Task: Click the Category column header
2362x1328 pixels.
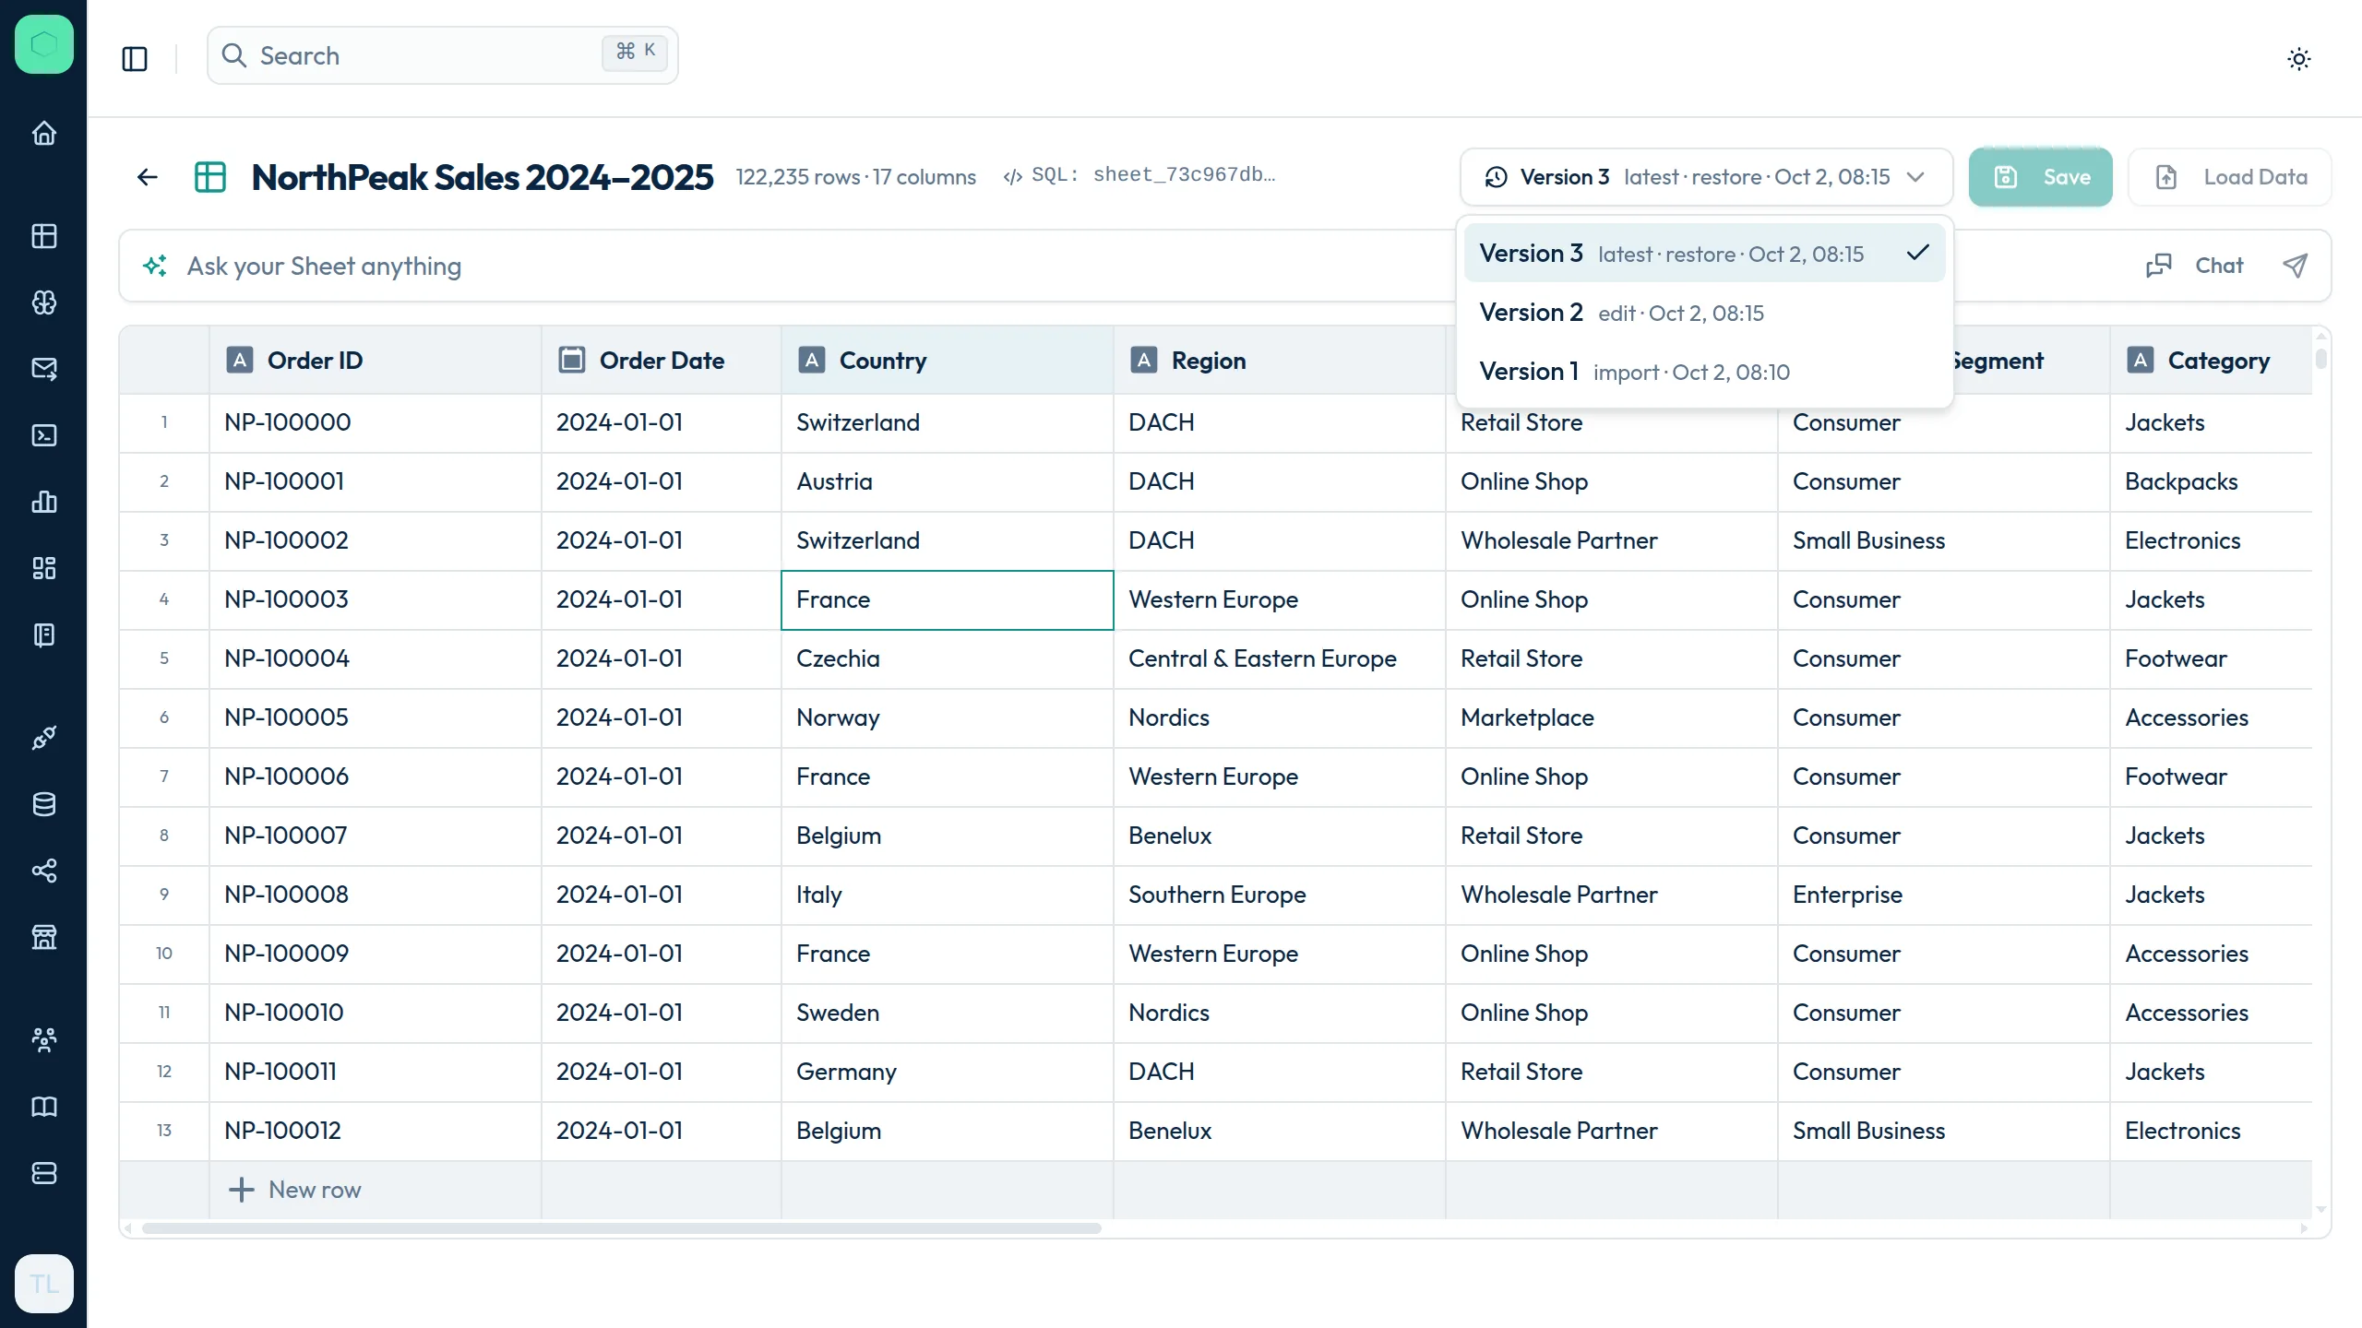Action: (x=2212, y=360)
